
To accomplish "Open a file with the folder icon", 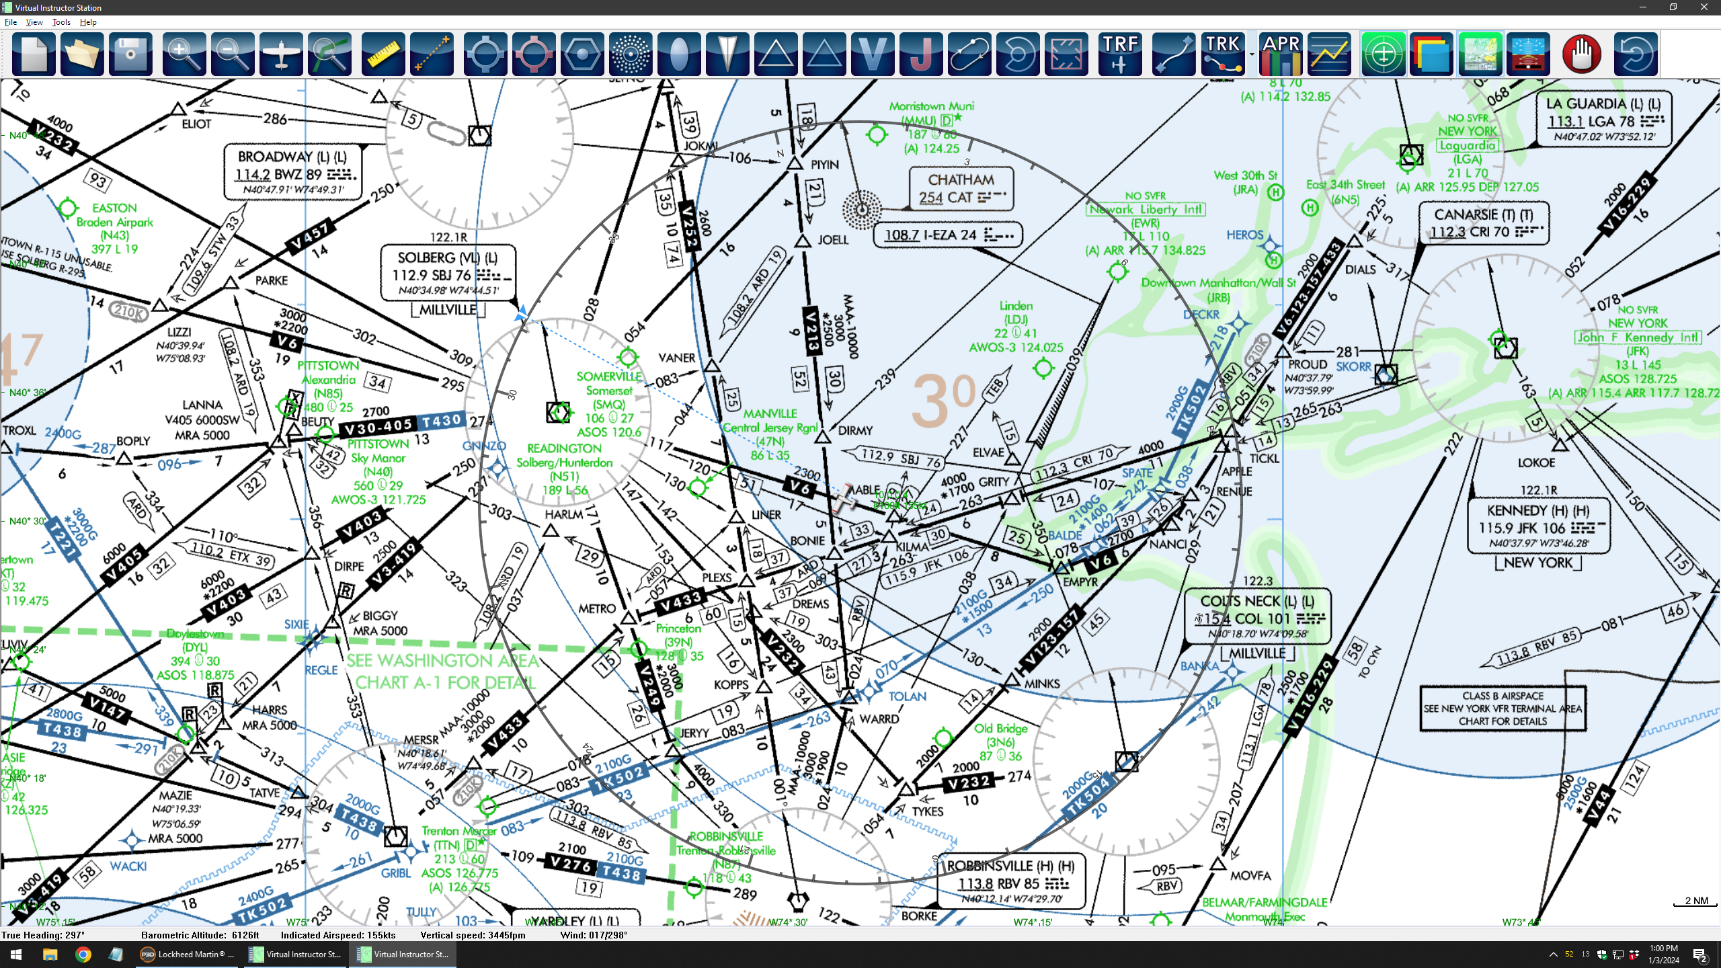I will (82, 54).
